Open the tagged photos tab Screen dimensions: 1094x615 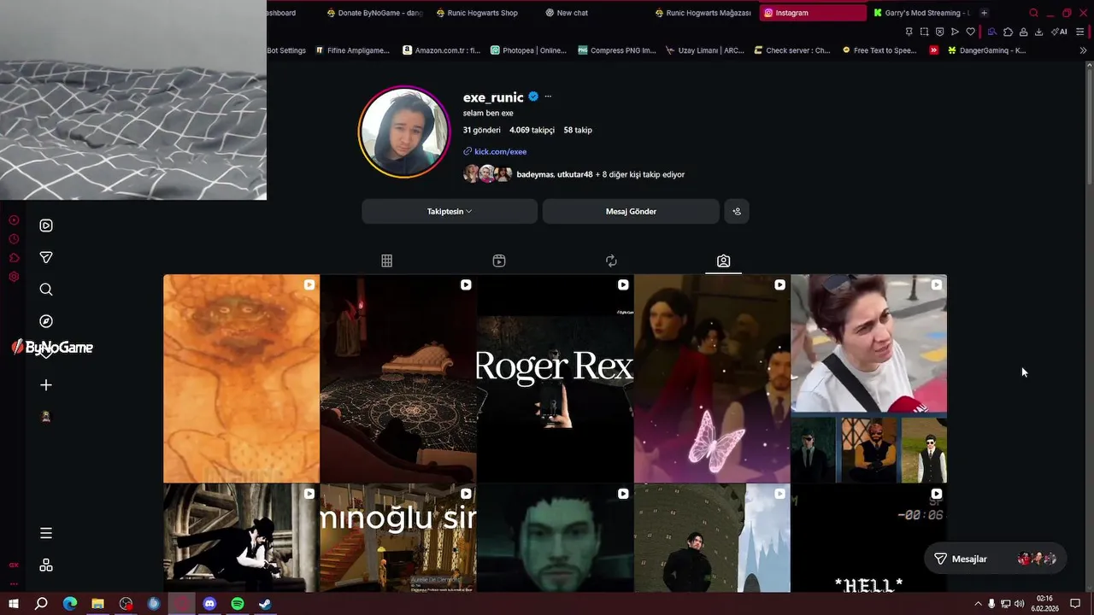(723, 261)
